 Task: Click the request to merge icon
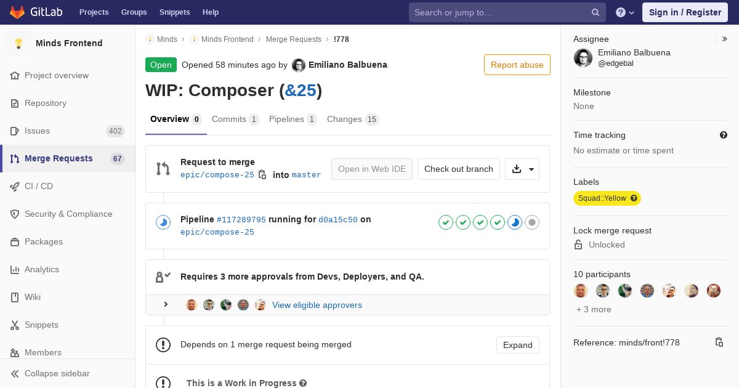[163, 169]
